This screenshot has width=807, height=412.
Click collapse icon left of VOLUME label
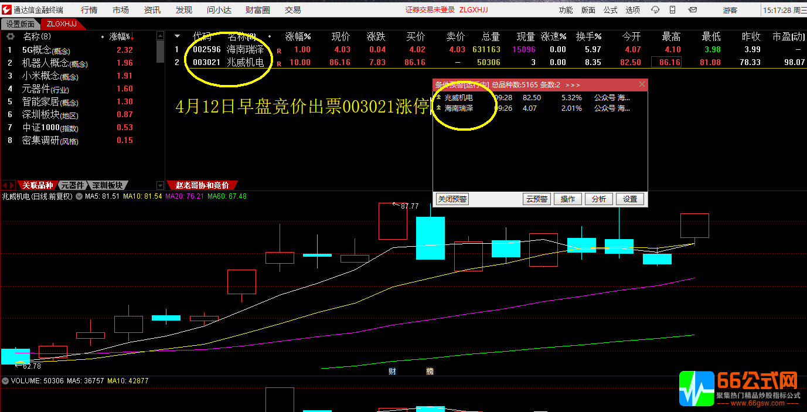click(6, 380)
